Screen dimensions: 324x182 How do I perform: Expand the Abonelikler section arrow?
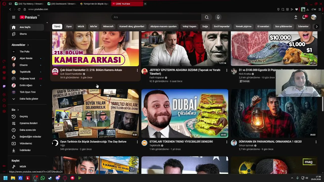click(x=28, y=45)
